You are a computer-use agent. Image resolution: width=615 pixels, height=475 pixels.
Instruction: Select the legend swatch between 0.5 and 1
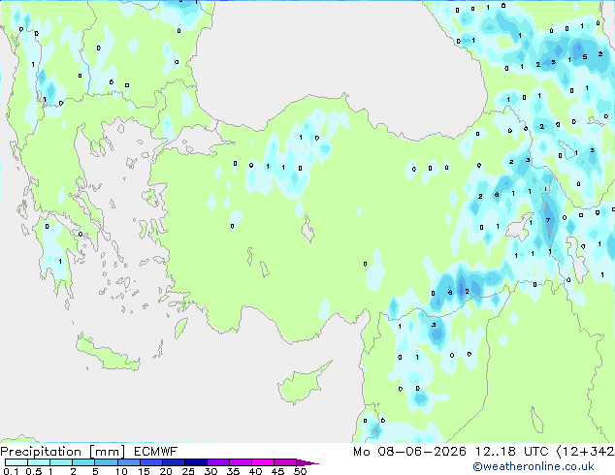tap(39, 462)
